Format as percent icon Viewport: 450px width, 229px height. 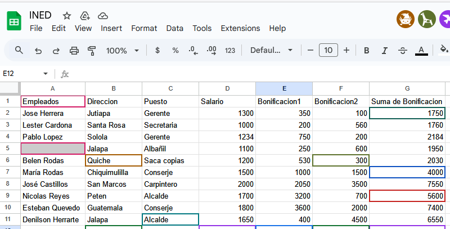coord(175,51)
